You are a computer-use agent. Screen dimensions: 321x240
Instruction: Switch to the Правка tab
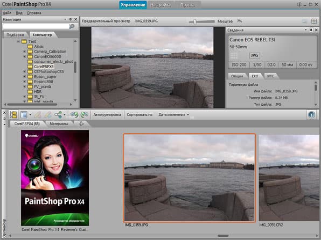click(187, 5)
